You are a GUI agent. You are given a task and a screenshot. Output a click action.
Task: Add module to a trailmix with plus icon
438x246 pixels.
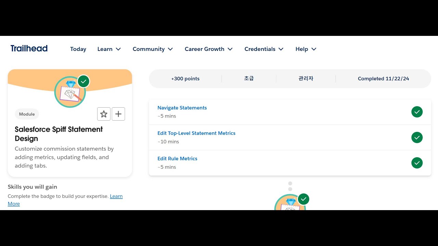pos(118,114)
